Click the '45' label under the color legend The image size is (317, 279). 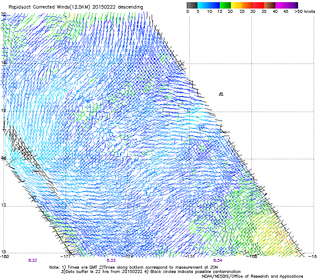[x=286, y=12]
